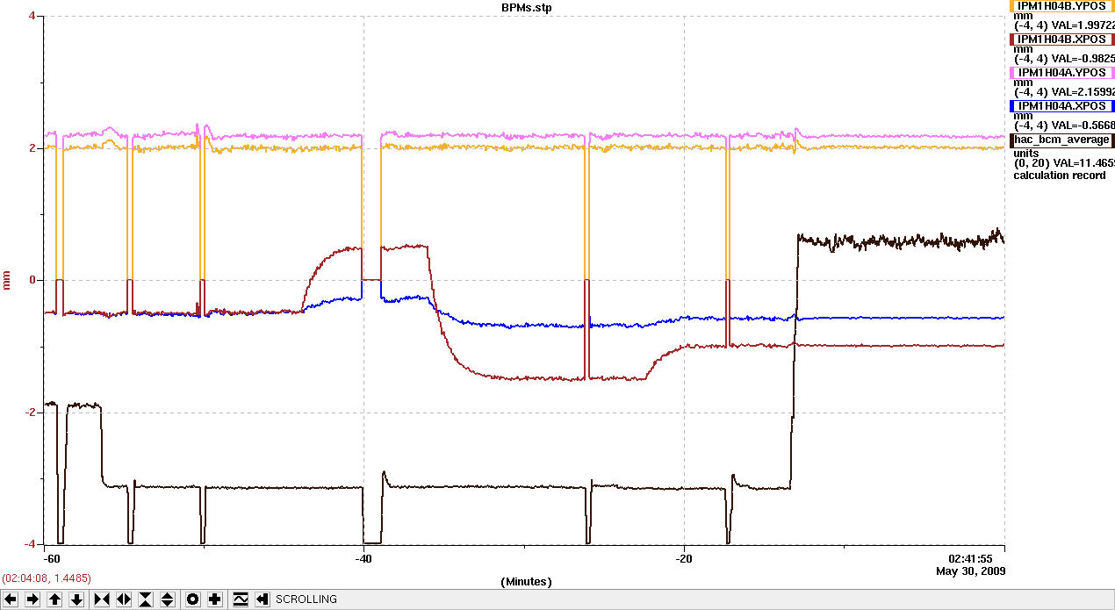Click the units label under hac_bcm_average
This screenshot has width=1115, height=610.
click(x=1026, y=154)
